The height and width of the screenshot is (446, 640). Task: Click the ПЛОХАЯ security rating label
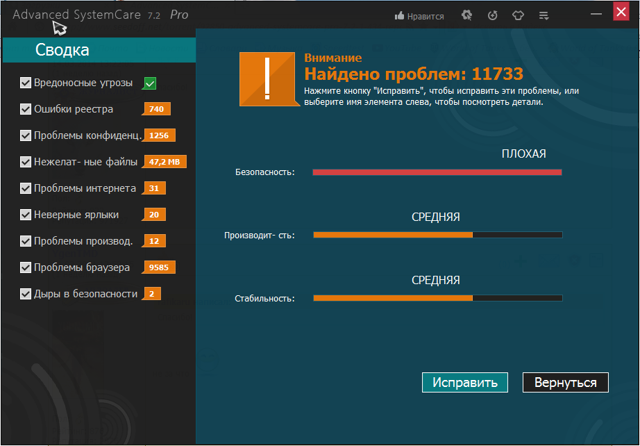[x=523, y=154]
